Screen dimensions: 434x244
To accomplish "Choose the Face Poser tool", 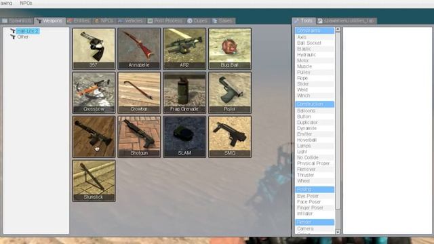I will [x=315, y=202].
